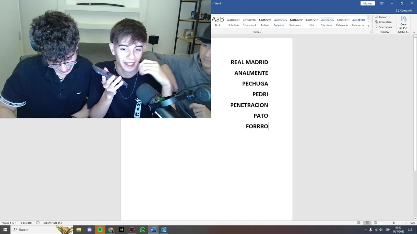417x234 pixels.
Task: Switch to Read Mode view
Action: 359,223
